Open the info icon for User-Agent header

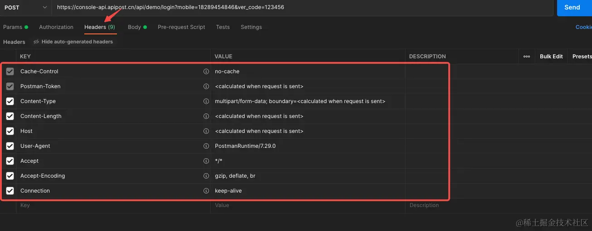(x=206, y=146)
